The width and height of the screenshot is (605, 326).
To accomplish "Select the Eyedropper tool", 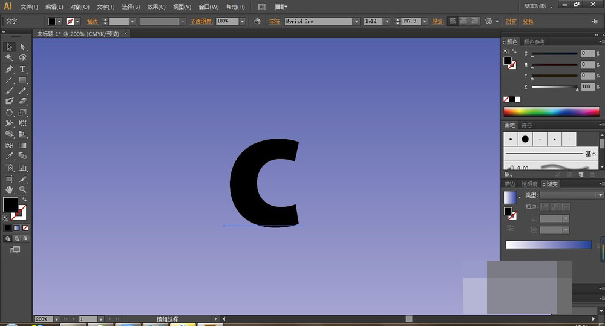I will point(9,156).
